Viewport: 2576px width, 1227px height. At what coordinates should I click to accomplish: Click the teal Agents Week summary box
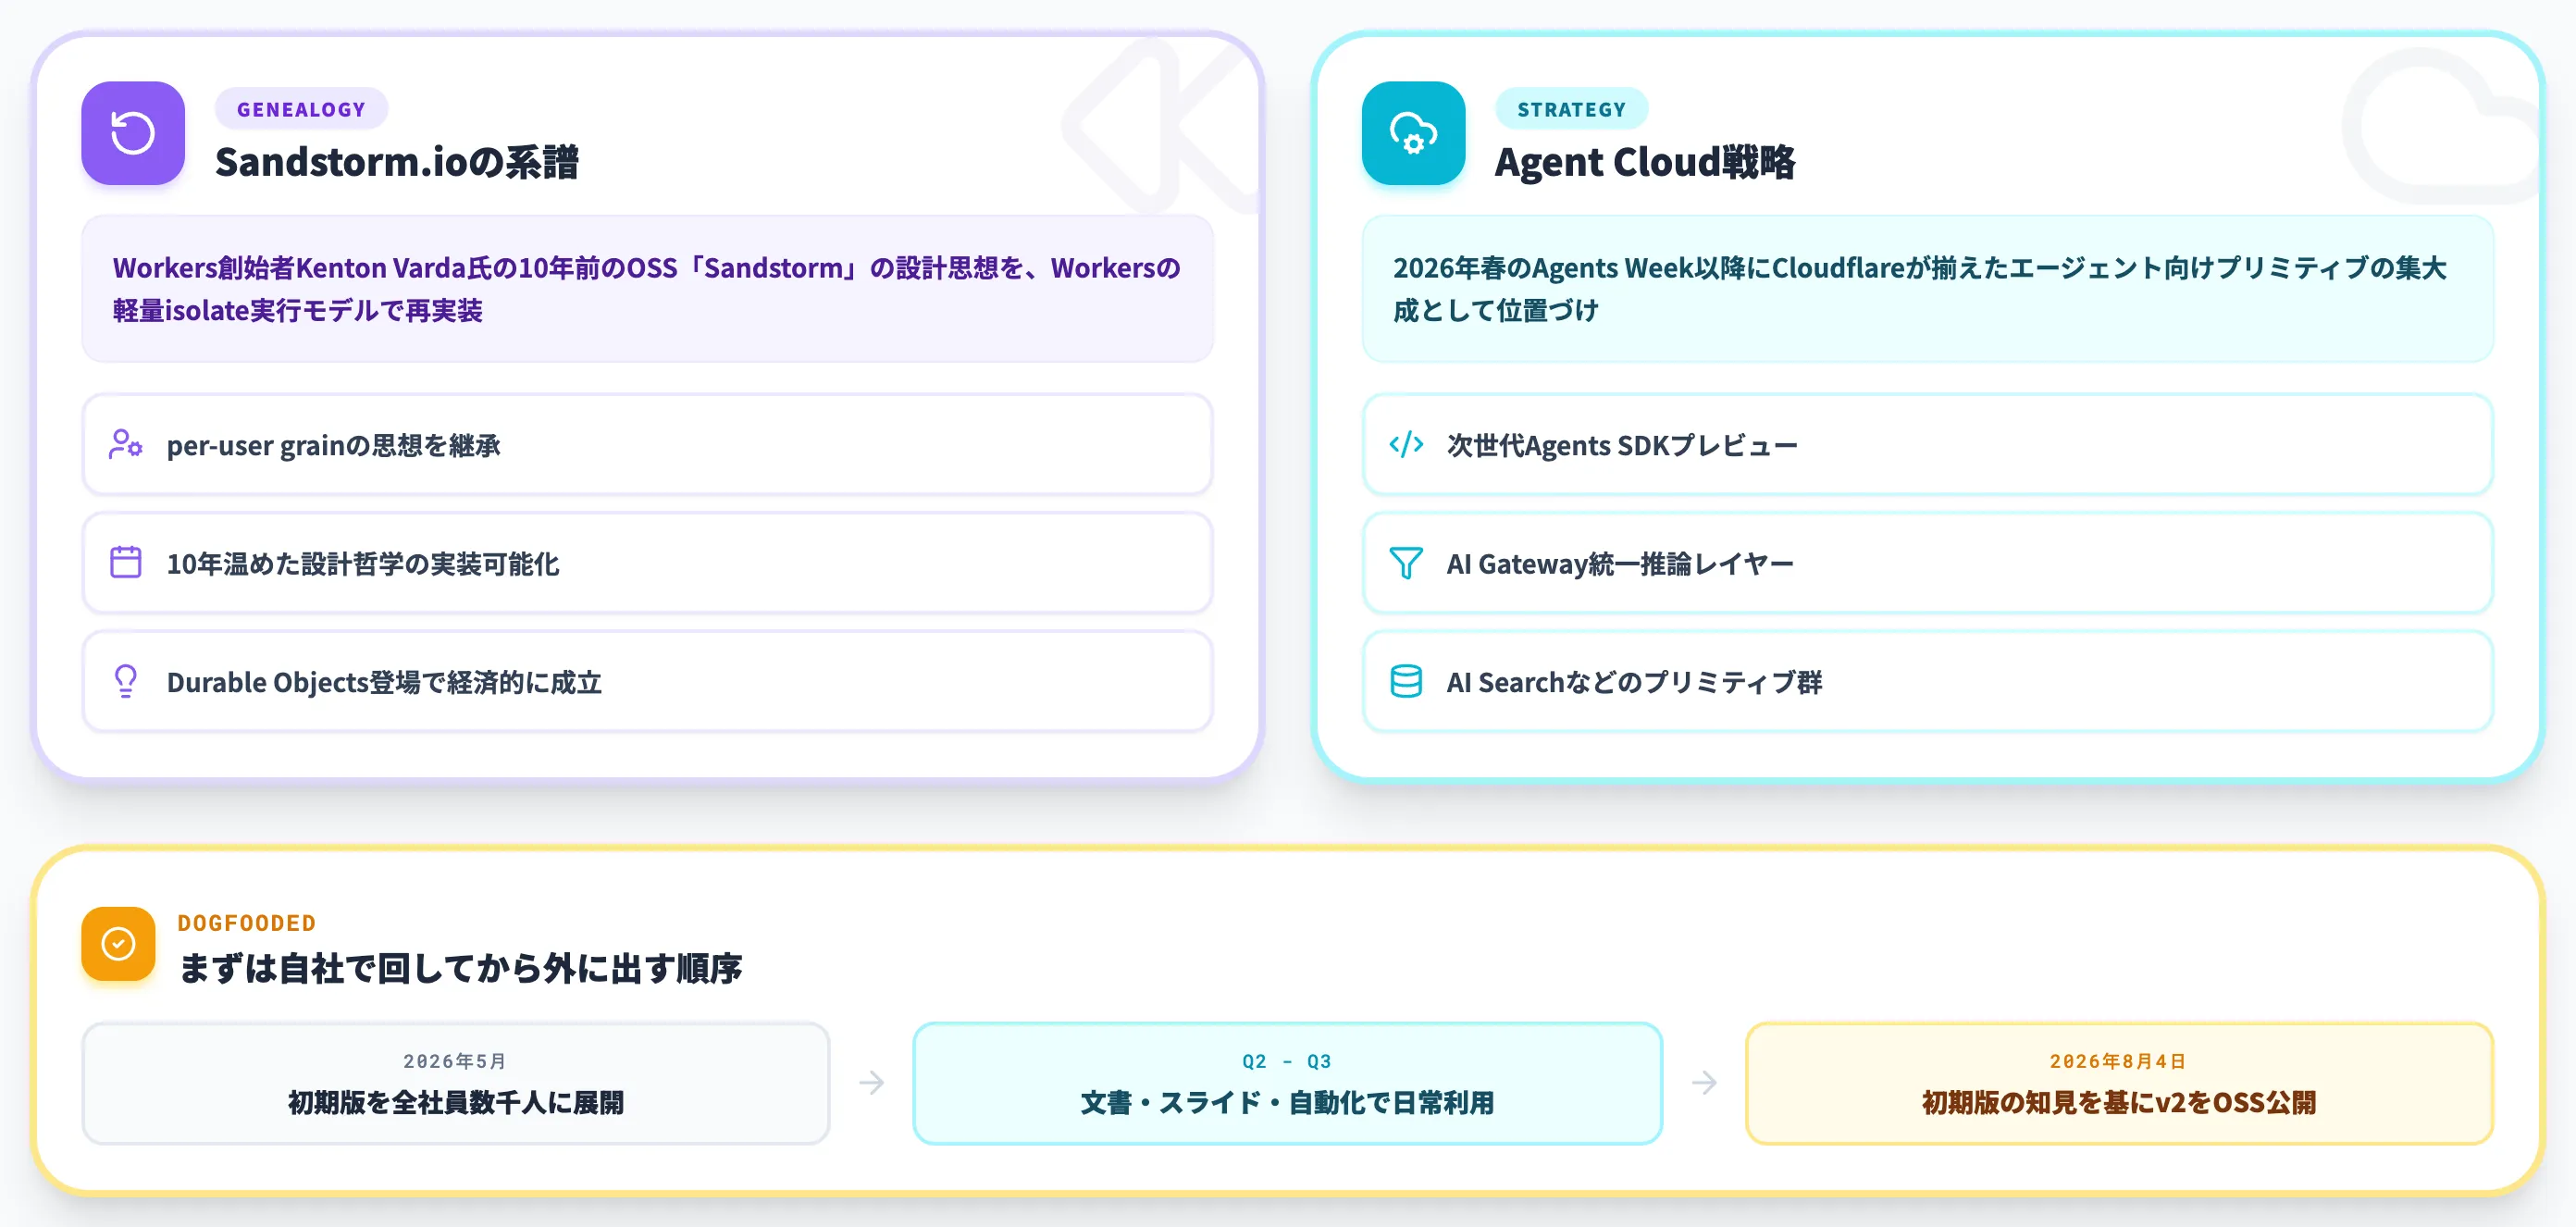click(x=1927, y=289)
